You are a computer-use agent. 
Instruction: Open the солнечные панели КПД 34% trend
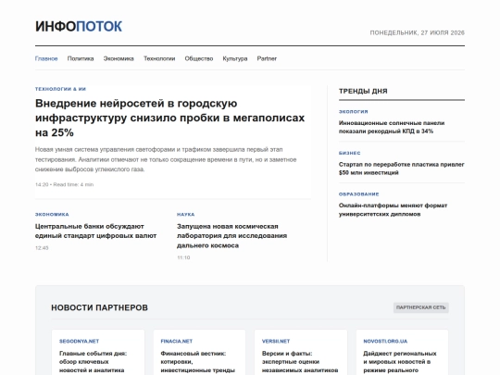point(392,127)
